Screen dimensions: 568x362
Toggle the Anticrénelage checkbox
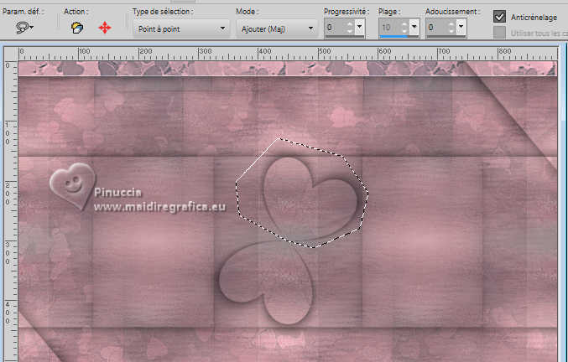pos(499,17)
